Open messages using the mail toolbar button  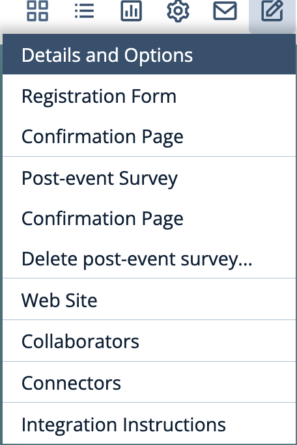(x=225, y=11)
